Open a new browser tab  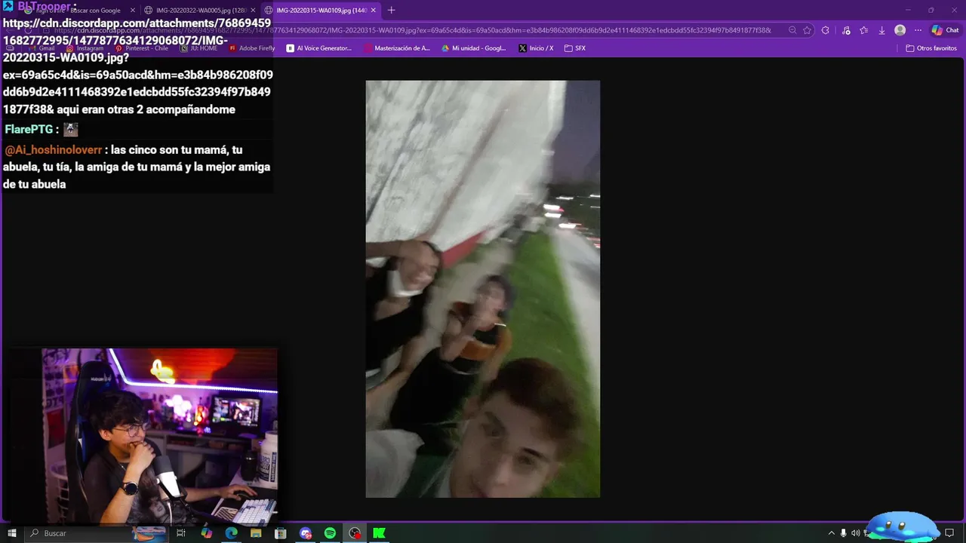click(391, 11)
